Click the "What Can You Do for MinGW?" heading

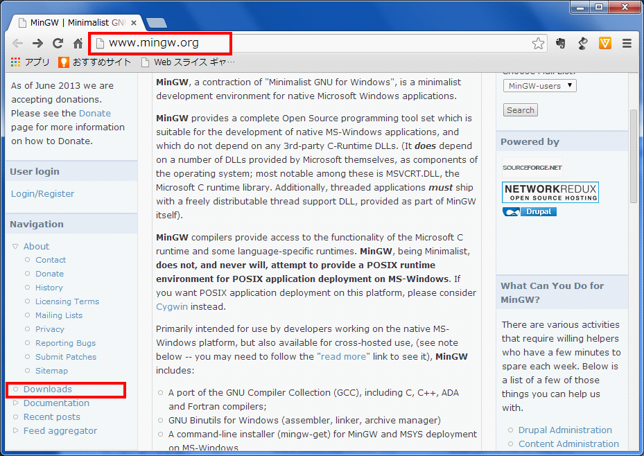coord(552,292)
